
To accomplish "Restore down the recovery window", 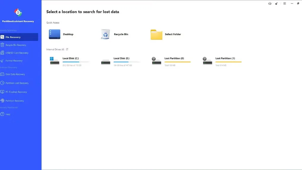I will tap(298, 4).
